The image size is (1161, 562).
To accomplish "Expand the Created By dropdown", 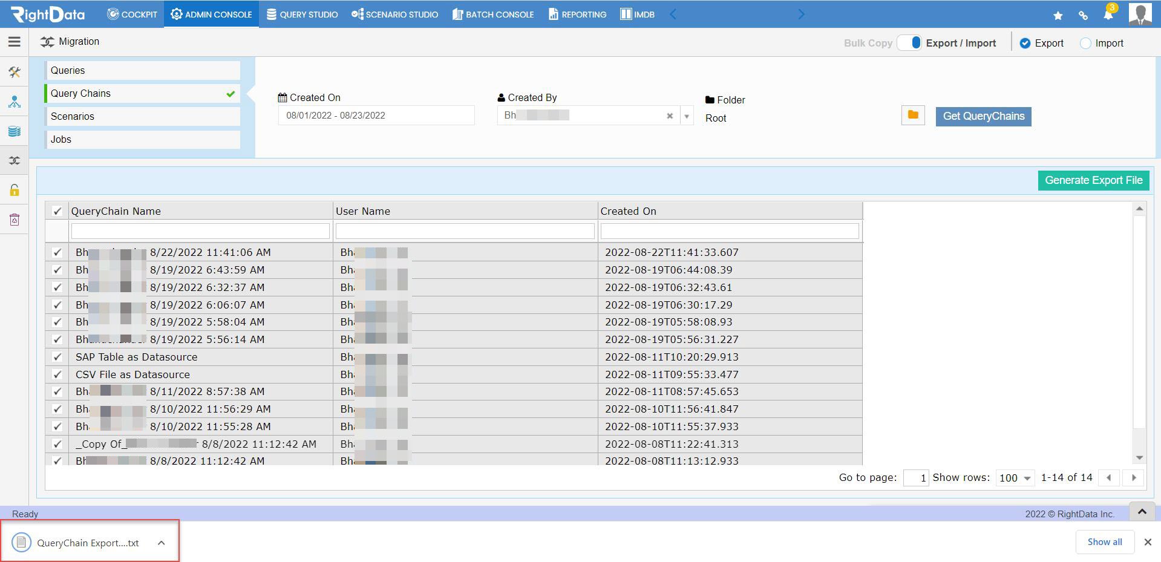I will [x=686, y=115].
